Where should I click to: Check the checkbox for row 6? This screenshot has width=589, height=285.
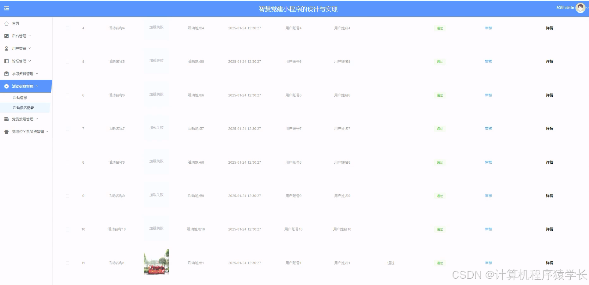point(67,95)
